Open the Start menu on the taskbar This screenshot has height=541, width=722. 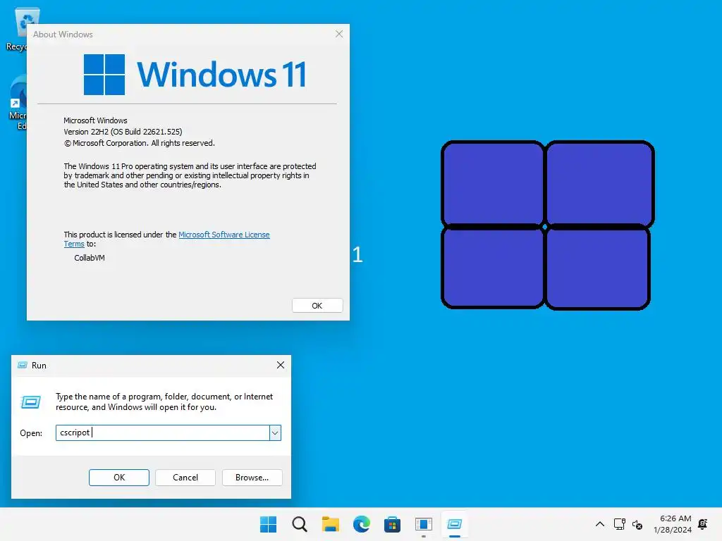[x=268, y=524]
